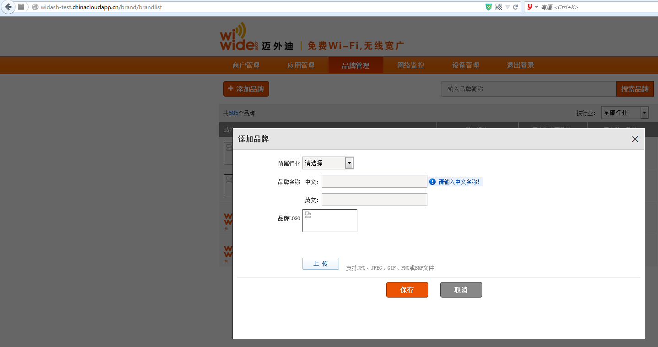
Task: Click the 英文 brand name input
Action: coord(374,200)
